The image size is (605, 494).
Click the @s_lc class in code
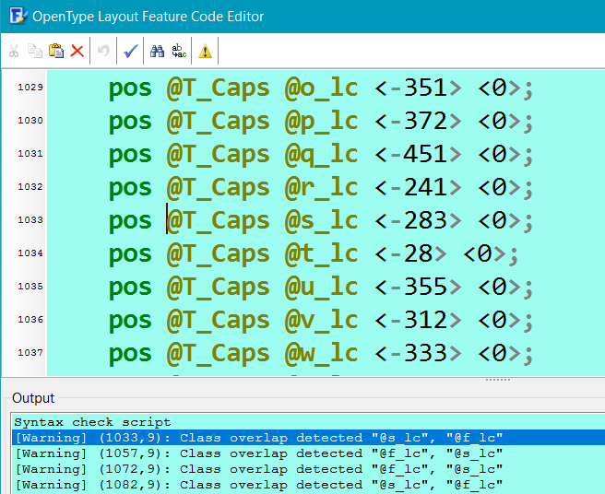tap(321, 221)
